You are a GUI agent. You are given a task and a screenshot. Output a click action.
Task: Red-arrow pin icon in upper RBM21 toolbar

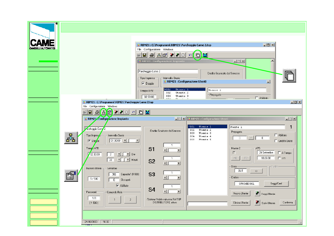point(172,55)
